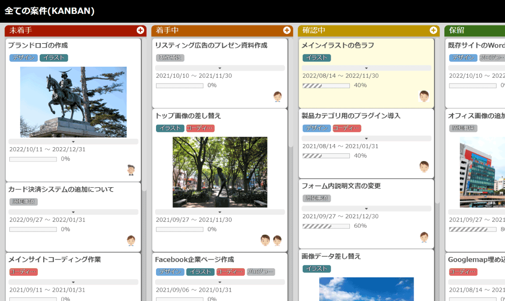Viewport: 505px width, 301px height.
Task: Click assignee avatar on フォーム内説明文書の変更 card
Action: 424,237
